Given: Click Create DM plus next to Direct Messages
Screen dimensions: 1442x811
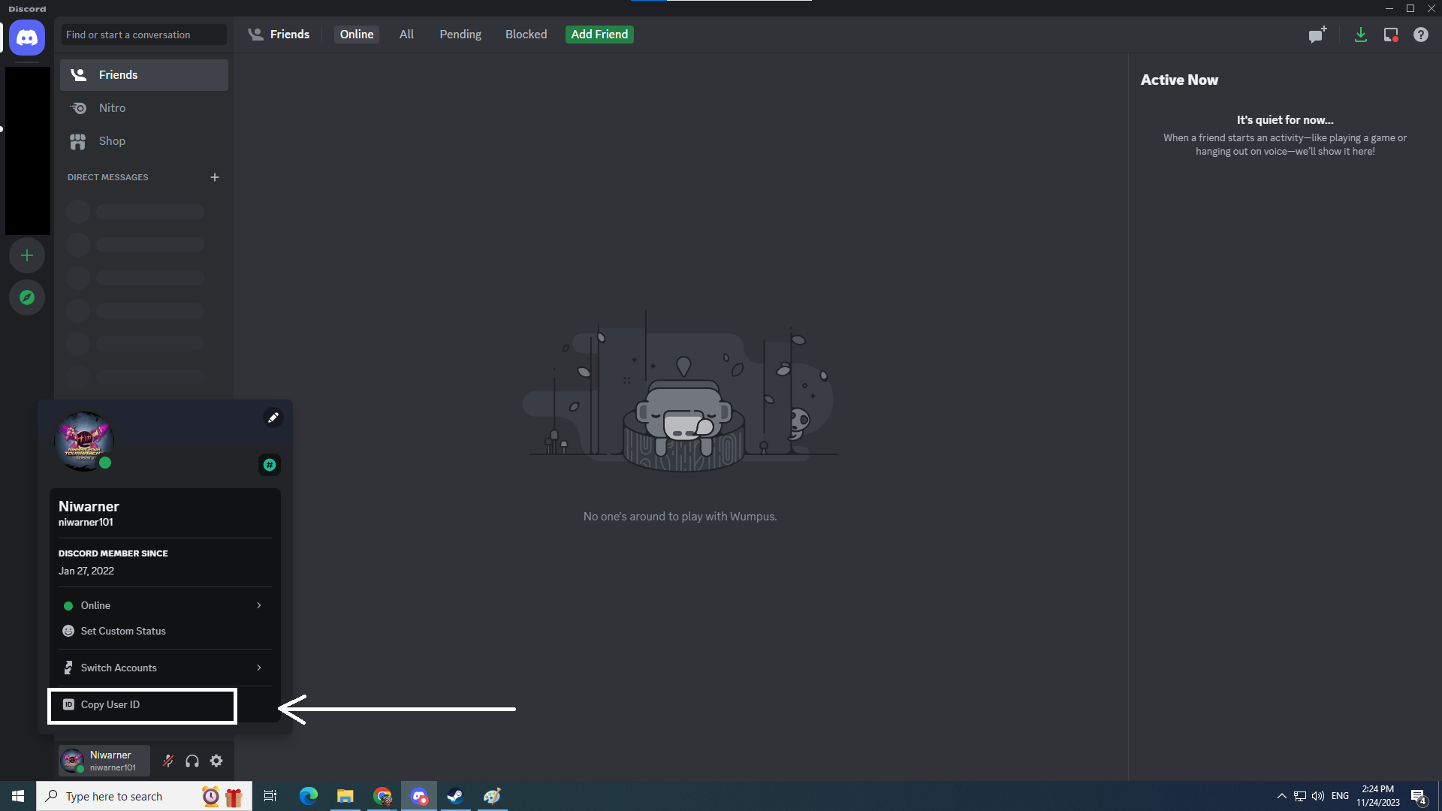Looking at the screenshot, I should click(x=215, y=177).
